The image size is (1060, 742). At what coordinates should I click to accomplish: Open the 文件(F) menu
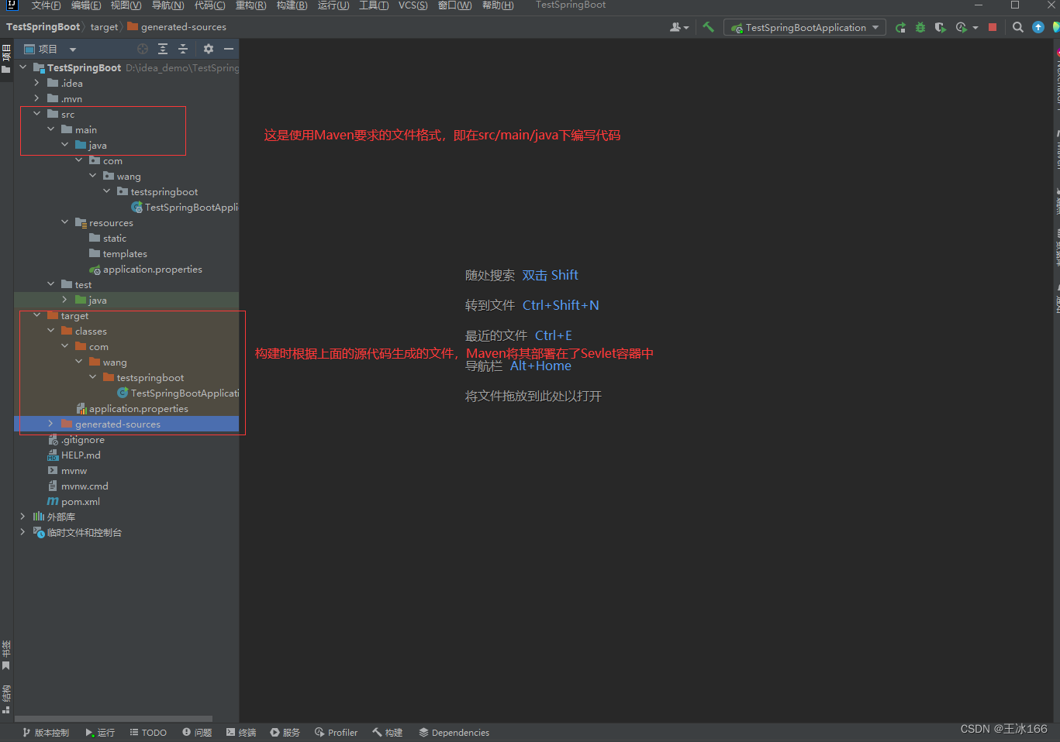(46, 5)
